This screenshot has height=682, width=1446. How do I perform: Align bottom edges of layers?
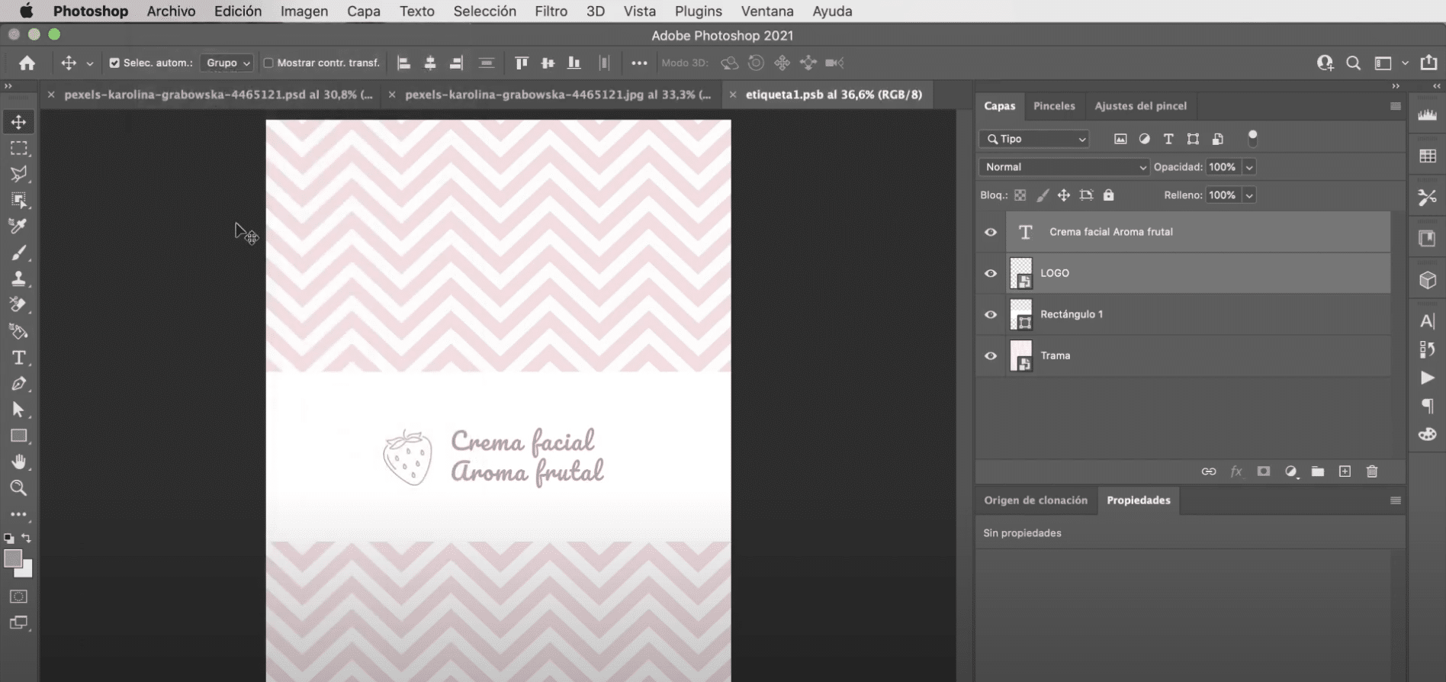point(574,63)
